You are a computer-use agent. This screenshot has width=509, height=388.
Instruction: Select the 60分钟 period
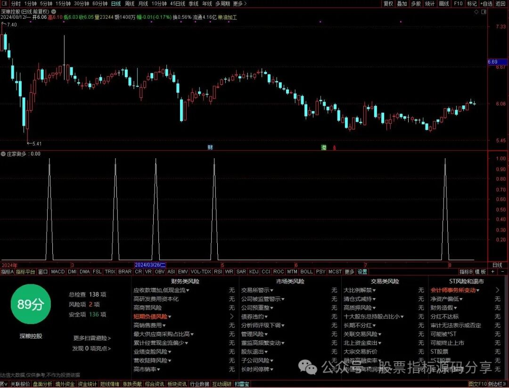coord(100,4)
